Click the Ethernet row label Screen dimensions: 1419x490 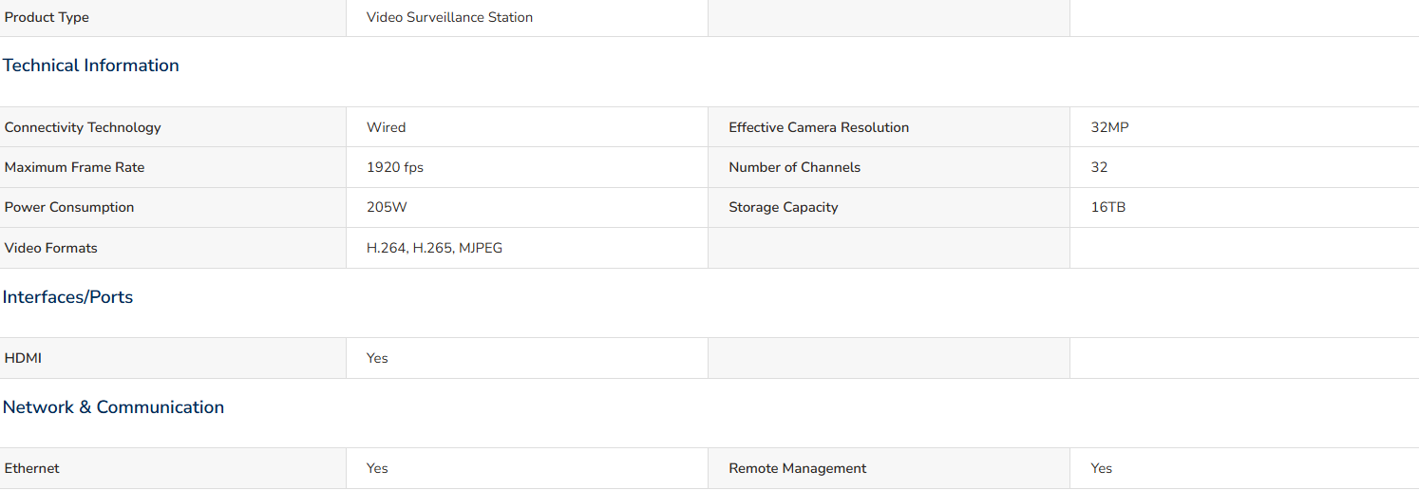[32, 468]
